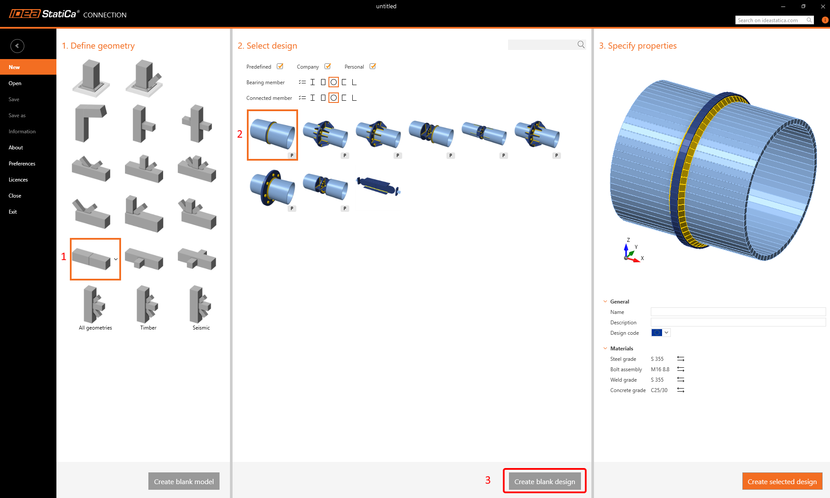Viewport: 830px width, 498px height.
Task: Select the base plate with brace geometry
Action: click(144, 78)
